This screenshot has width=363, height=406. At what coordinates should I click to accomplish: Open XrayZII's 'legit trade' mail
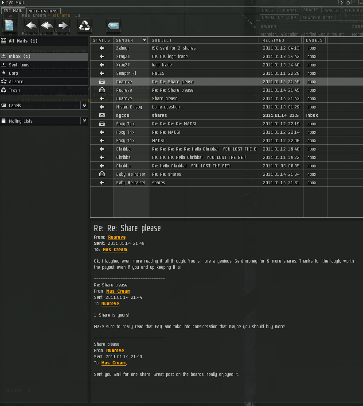(226, 65)
